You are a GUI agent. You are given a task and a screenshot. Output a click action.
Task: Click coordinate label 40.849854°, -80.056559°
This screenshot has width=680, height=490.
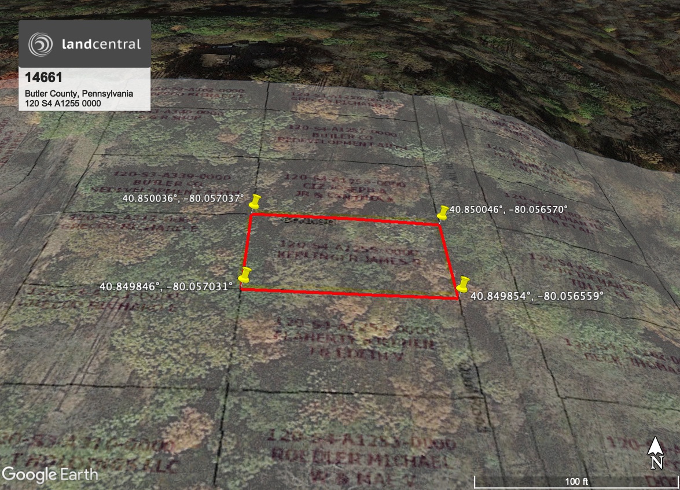pyautogui.click(x=536, y=296)
